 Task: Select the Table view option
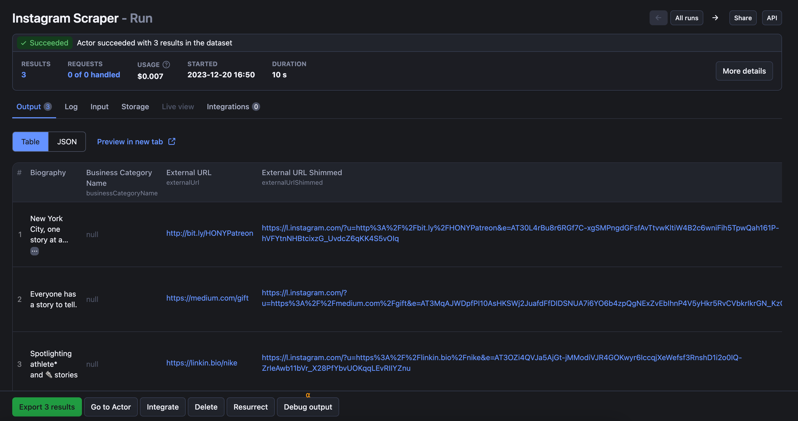(x=30, y=141)
